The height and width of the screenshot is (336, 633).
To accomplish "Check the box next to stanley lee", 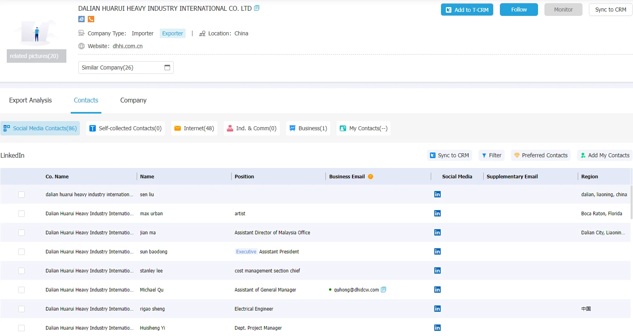I will coord(21,271).
